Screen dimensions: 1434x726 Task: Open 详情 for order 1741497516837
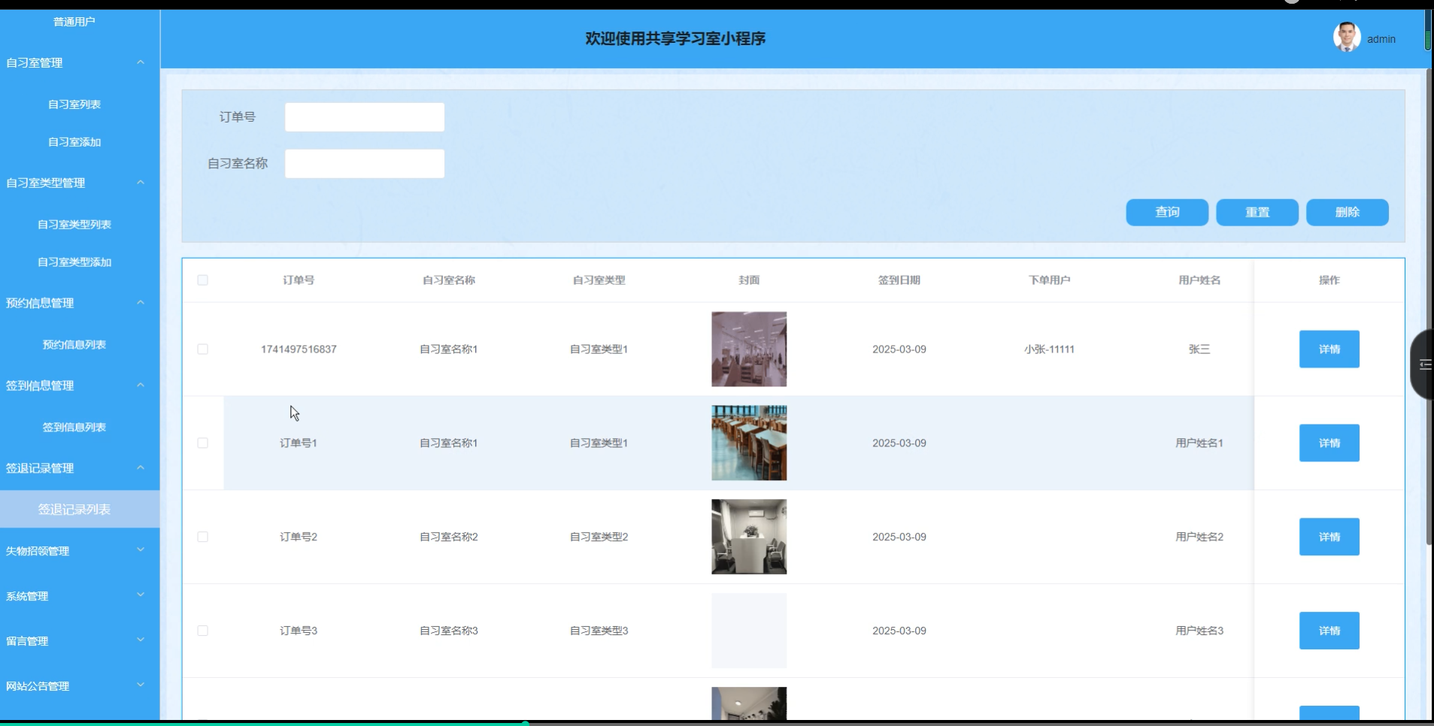(1329, 349)
